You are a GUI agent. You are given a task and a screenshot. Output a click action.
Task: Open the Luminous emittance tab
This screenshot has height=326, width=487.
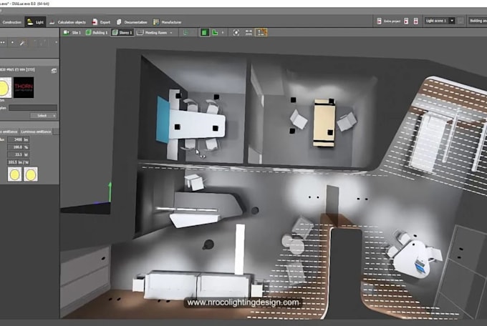tap(36, 132)
